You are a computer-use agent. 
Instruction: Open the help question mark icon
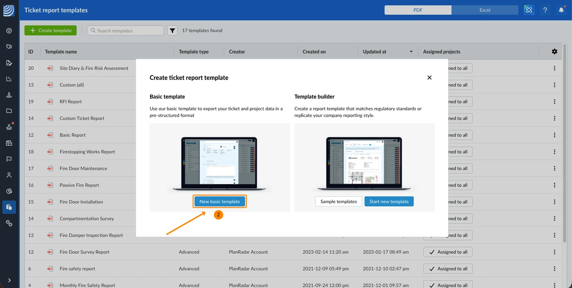pos(545,10)
